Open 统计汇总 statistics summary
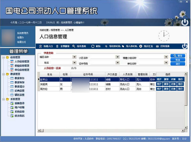Viewport: 191px width, 142px height. [141, 46]
